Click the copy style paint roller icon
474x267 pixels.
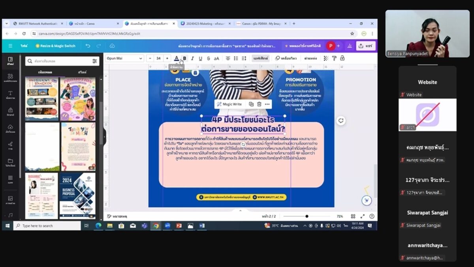point(334,58)
